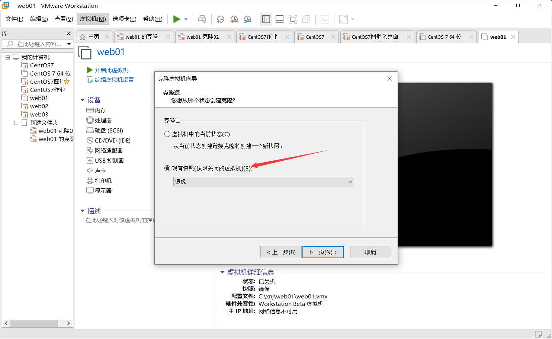
Task: Open the 虚拟机(M) menu
Action: (93, 19)
